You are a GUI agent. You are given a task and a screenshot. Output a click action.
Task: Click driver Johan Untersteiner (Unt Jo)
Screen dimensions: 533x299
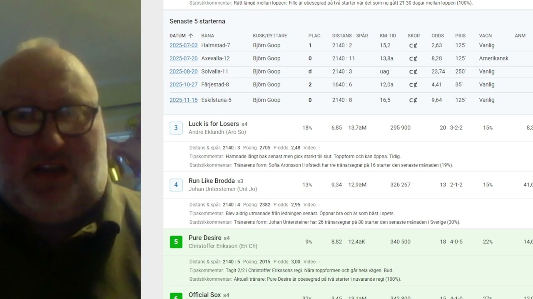point(223,189)
